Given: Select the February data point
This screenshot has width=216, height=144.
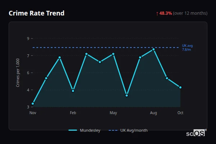Looking at the screenshot, I should 73,91.
